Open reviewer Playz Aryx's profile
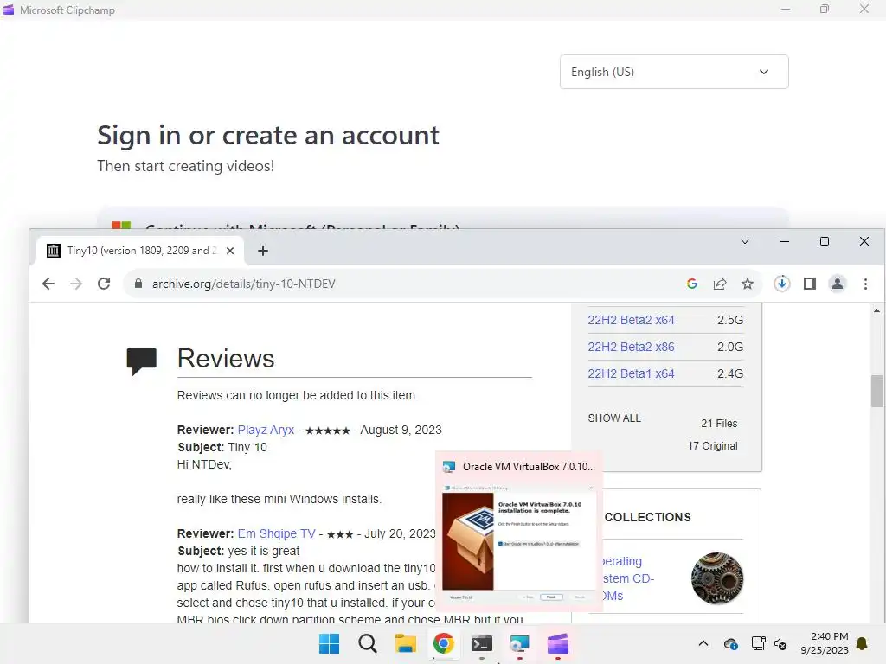Screen dimensions: 886x664 (266, 430)
